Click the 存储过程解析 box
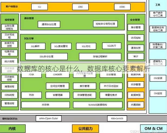 pos(100,56)
